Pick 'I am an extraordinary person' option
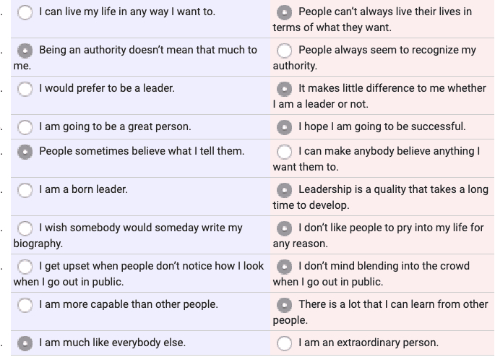495x357 pixels. pyautogui.click(x=284, y=343)
